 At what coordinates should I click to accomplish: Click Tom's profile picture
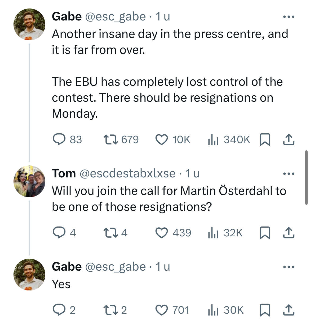pyautogui.click(x=29, y=181)
